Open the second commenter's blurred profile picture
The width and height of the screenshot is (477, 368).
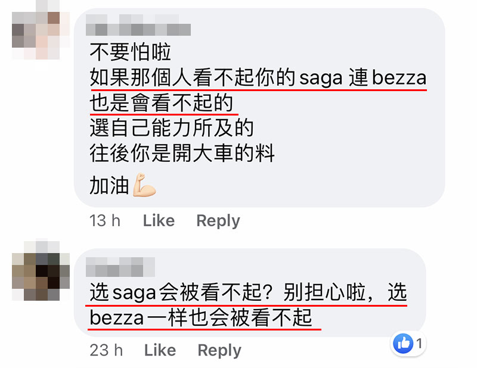pos(41,270)
